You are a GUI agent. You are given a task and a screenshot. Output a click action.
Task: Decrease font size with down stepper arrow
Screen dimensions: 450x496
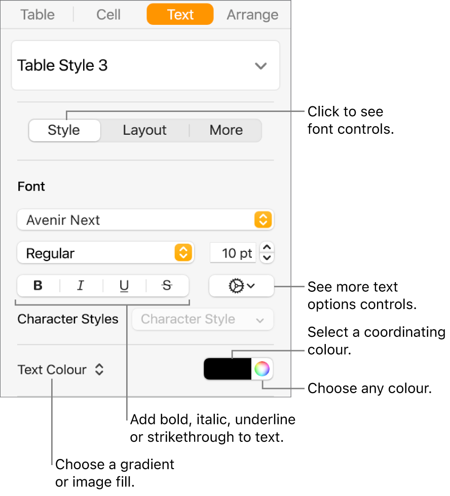tap(268, 258)
